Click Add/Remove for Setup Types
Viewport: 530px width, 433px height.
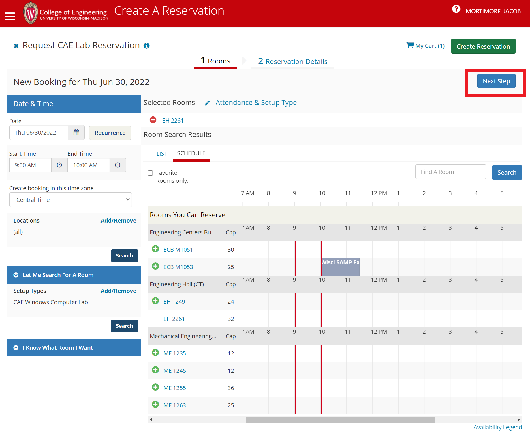click(x=118, y=291)
